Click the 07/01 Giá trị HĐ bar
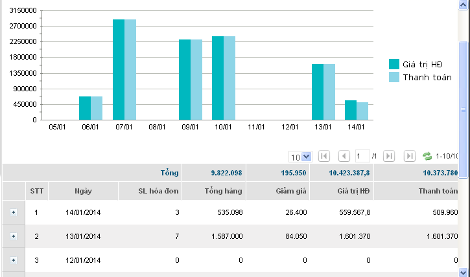Screen dimensions: 470x277 (119, 69)
